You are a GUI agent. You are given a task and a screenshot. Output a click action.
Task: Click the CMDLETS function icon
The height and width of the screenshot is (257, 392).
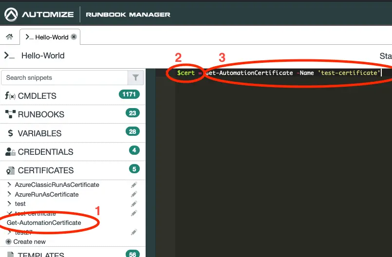pyautogui.click(x=10, y=96)
